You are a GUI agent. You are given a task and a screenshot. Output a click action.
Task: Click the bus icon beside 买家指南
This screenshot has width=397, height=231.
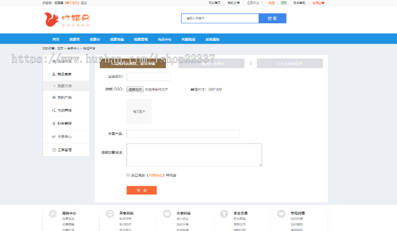[x=110, y=214]
